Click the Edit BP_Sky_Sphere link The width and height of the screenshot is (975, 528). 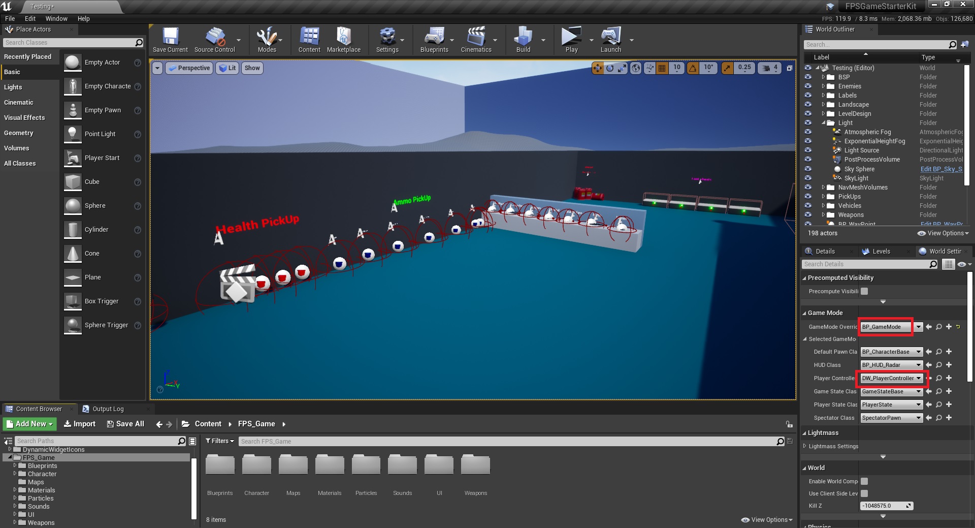click(941, 169)
